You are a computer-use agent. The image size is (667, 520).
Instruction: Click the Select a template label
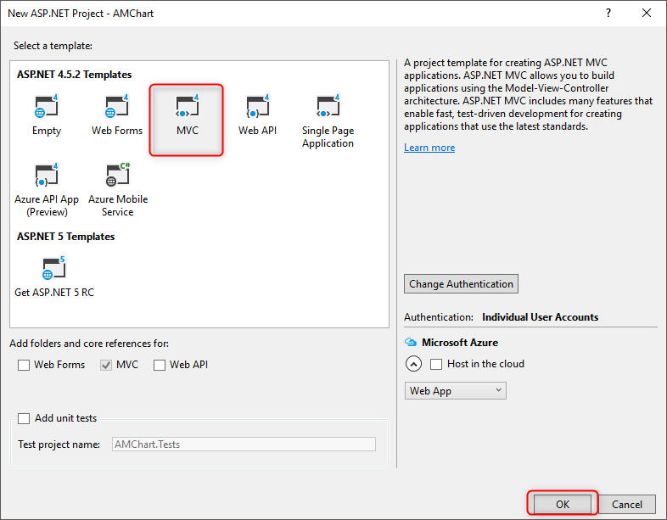tap(53, 46)
